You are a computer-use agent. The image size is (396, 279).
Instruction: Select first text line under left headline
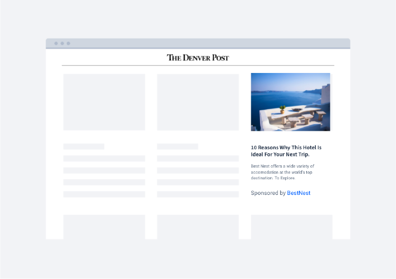(x=104, y=159)
